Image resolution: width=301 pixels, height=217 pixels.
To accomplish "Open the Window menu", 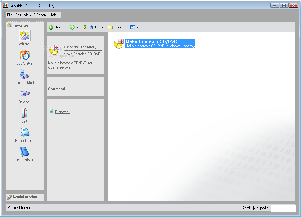I will click(x=40, y=15).
